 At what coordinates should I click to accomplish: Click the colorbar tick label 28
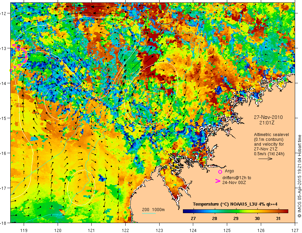point(214,218)
